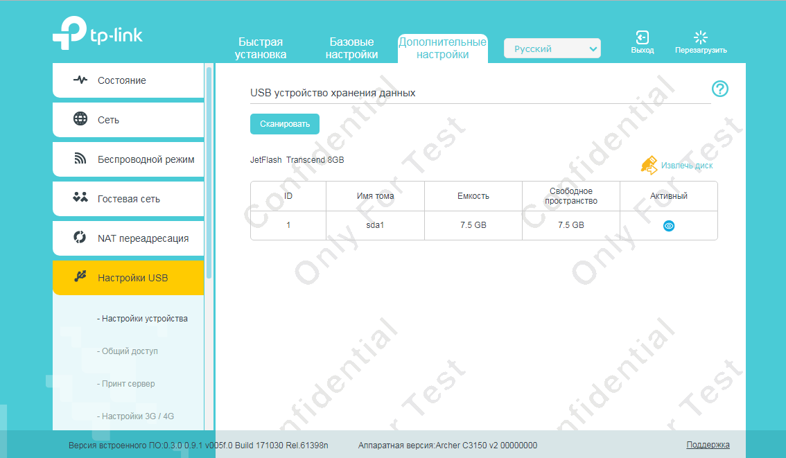Click the Сеть globe icon
The image size is (786, 458).
[x=80, y=119]
